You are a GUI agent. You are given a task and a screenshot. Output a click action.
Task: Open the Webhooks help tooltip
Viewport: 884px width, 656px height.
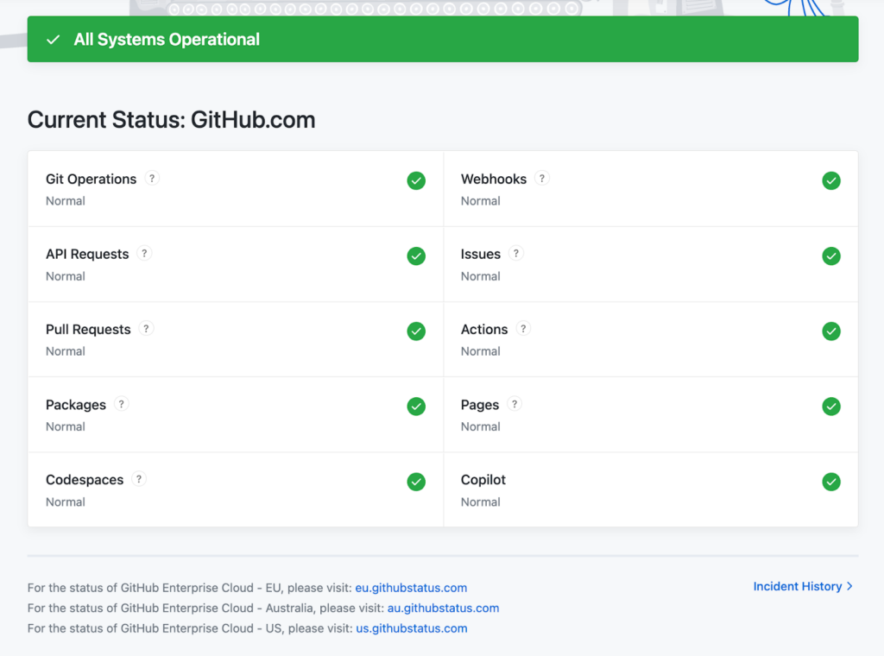(541, 178)
